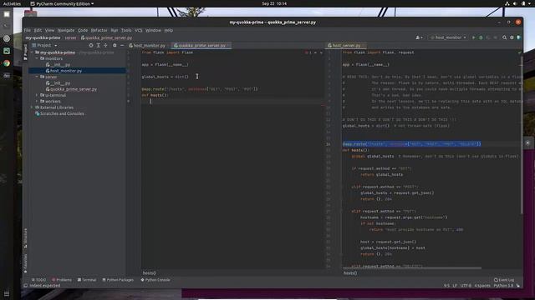This screenshot has width=535, height=300.
Task: Select host_monitor.py in project tree
Action: [66, 71]
